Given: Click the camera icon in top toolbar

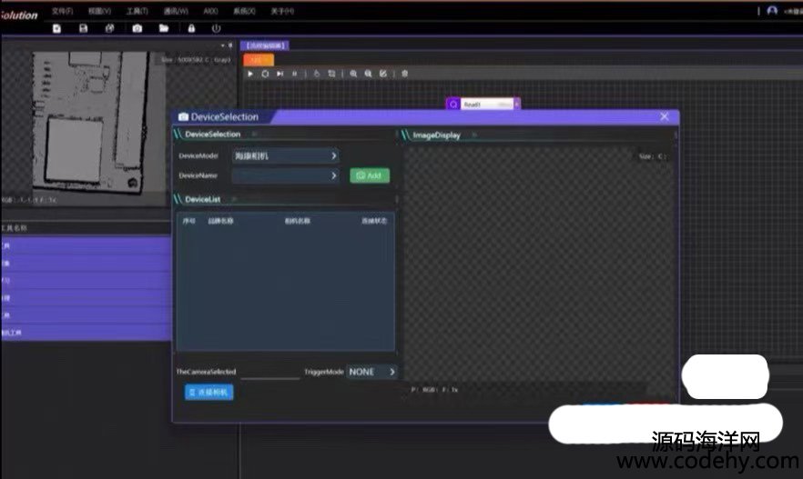Looking at the screenshot, I should click(137, 29).
